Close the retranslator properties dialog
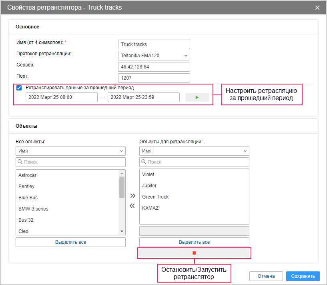Screen dimensions: 327x285 [x=317, y=8]
